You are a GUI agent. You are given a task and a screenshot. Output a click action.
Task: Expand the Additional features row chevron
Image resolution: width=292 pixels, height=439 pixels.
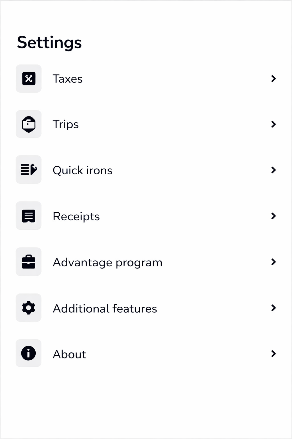click(x=273, y=308)
